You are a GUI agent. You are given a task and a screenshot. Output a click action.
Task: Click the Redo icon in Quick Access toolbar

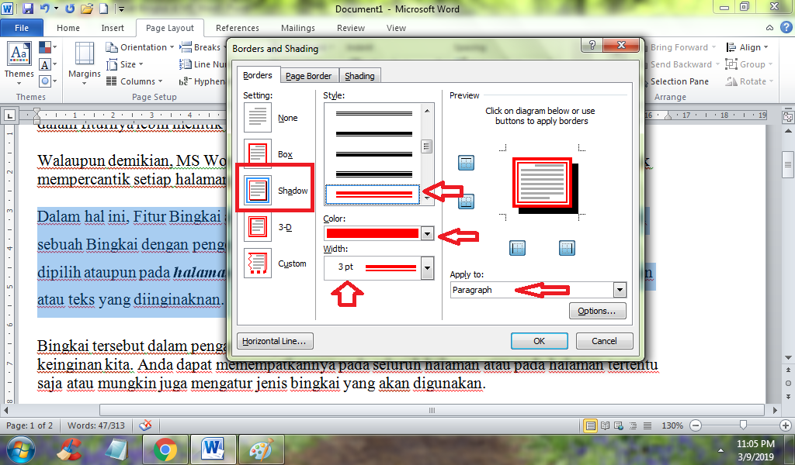(70, 8)
